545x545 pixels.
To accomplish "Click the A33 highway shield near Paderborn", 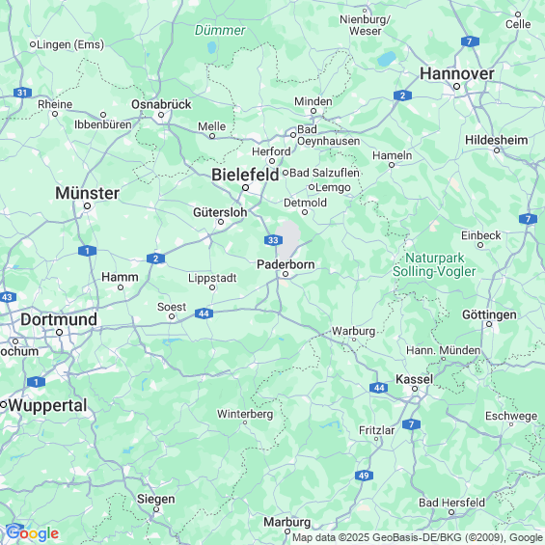I will click(273, 240).
